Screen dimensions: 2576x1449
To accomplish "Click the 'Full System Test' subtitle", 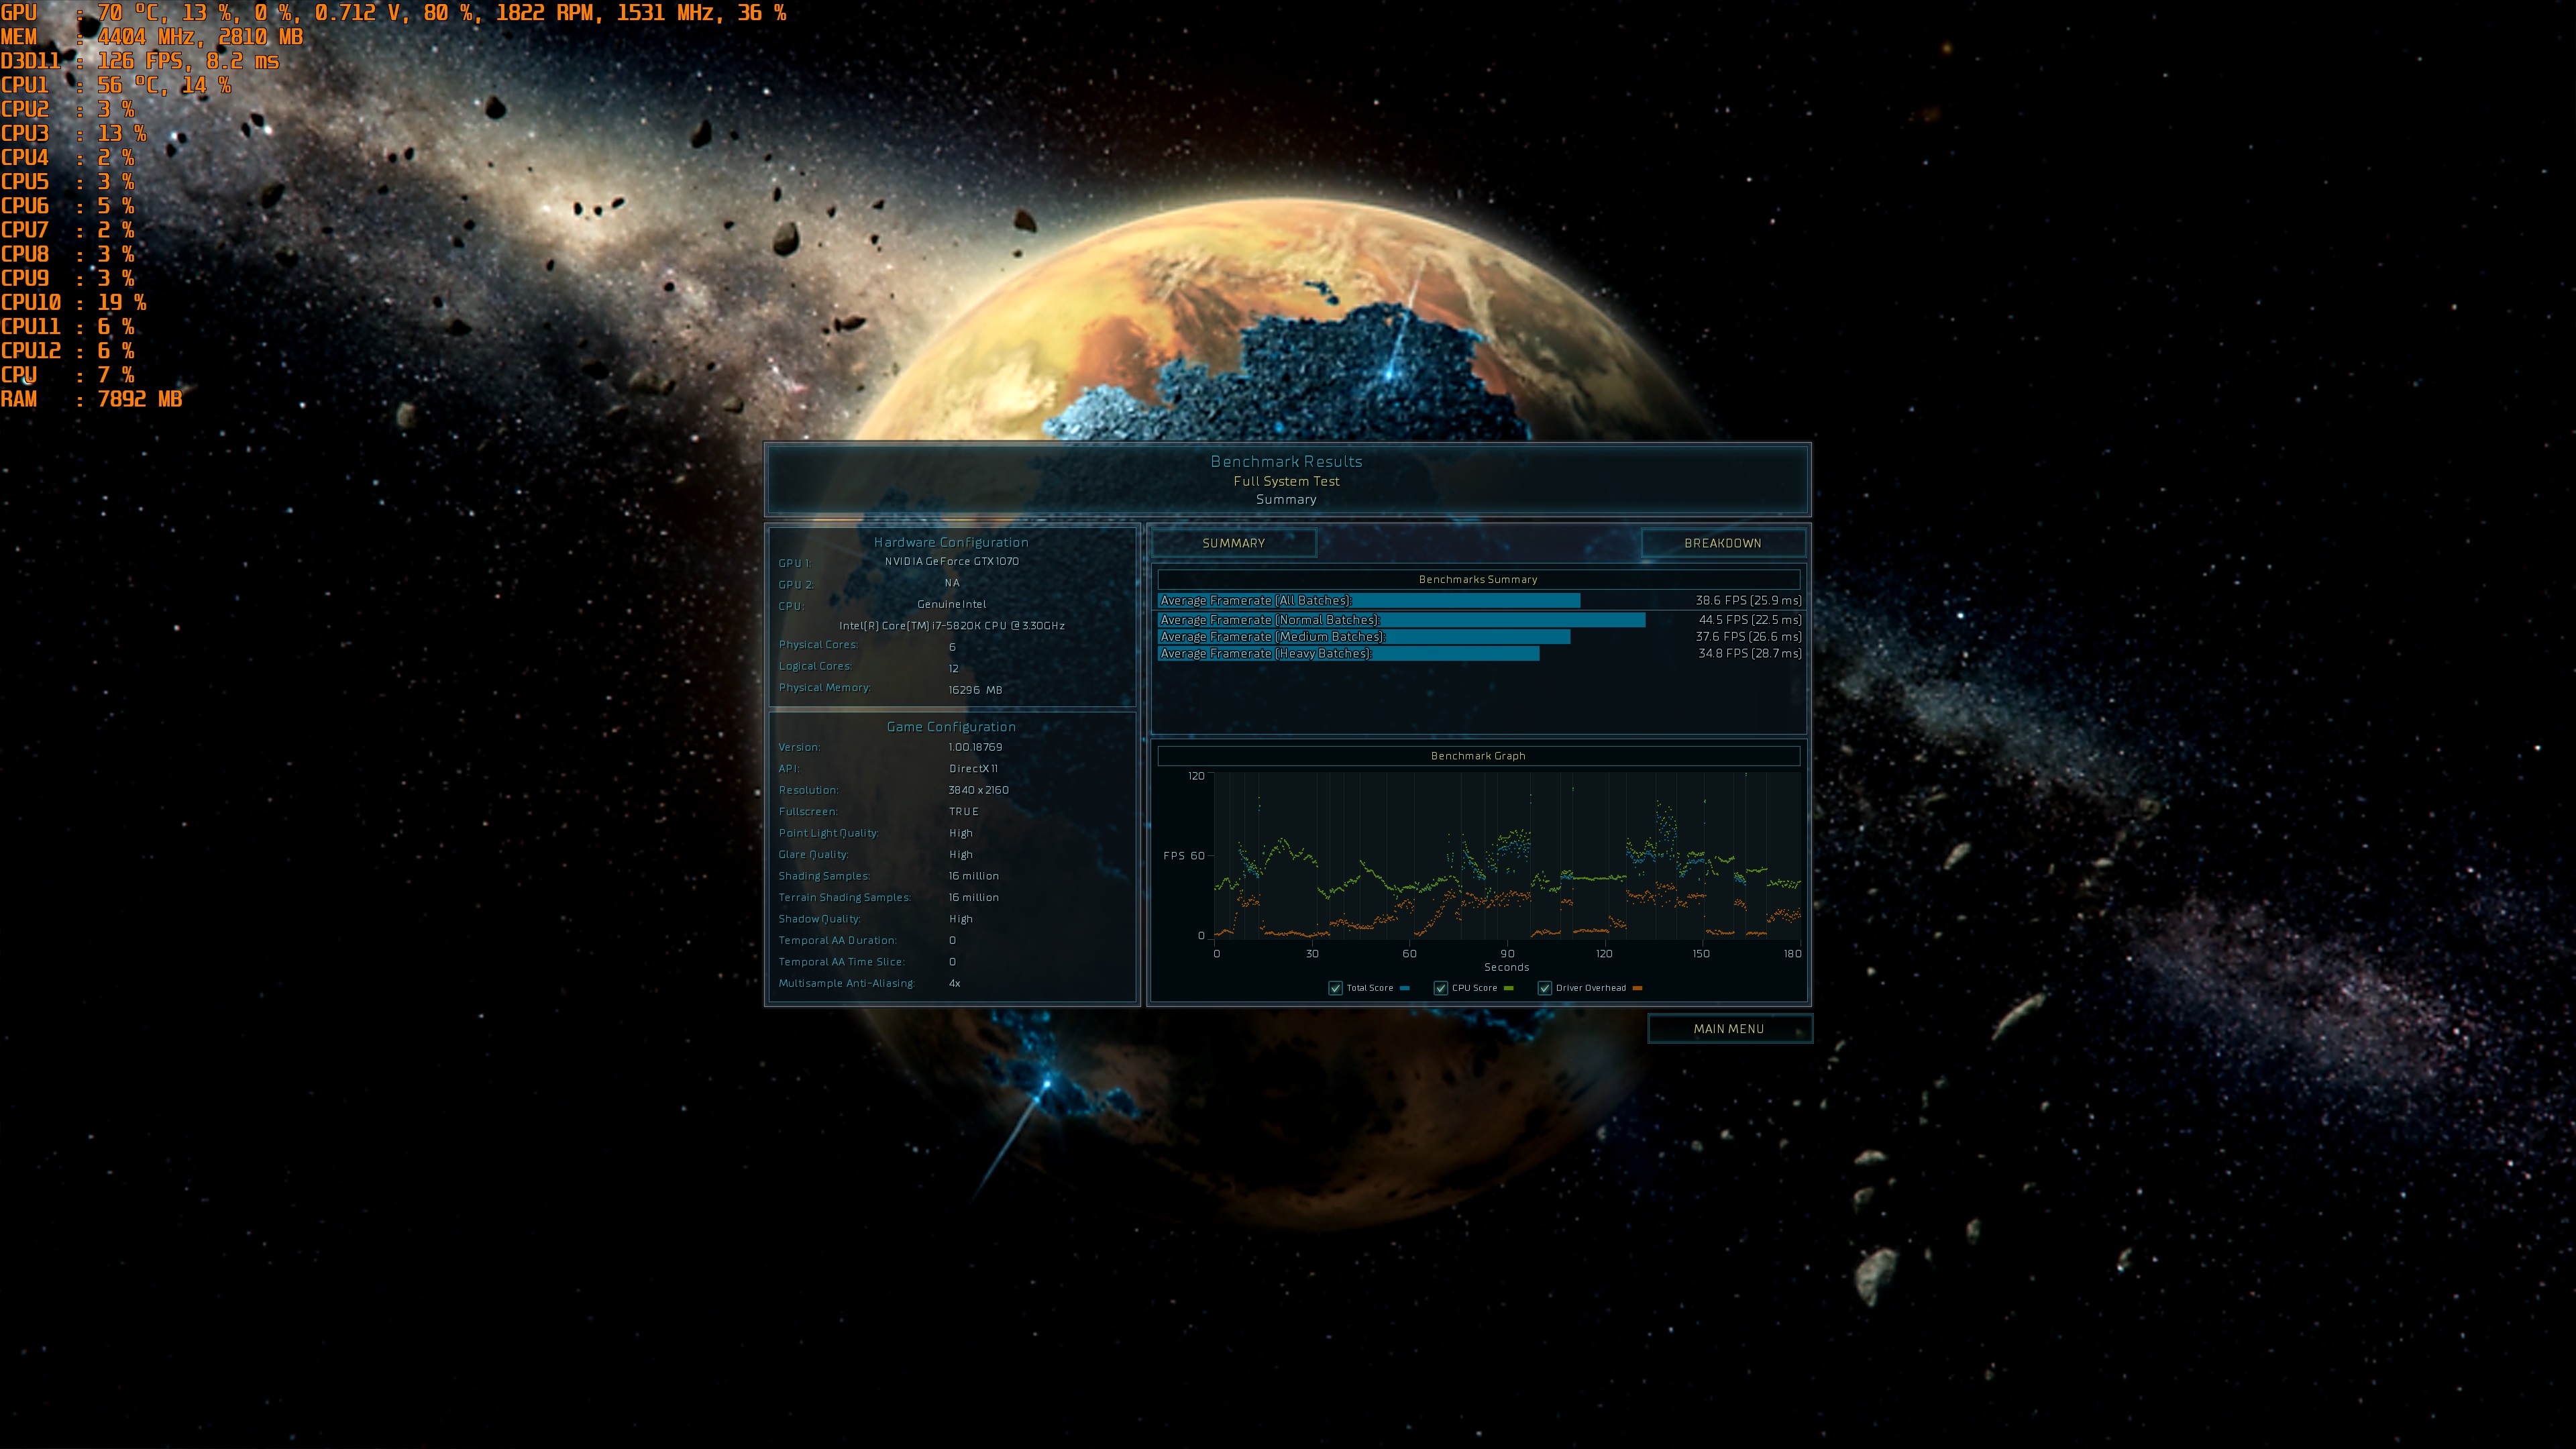I will pyautogui.click(x=1286, y=481).
